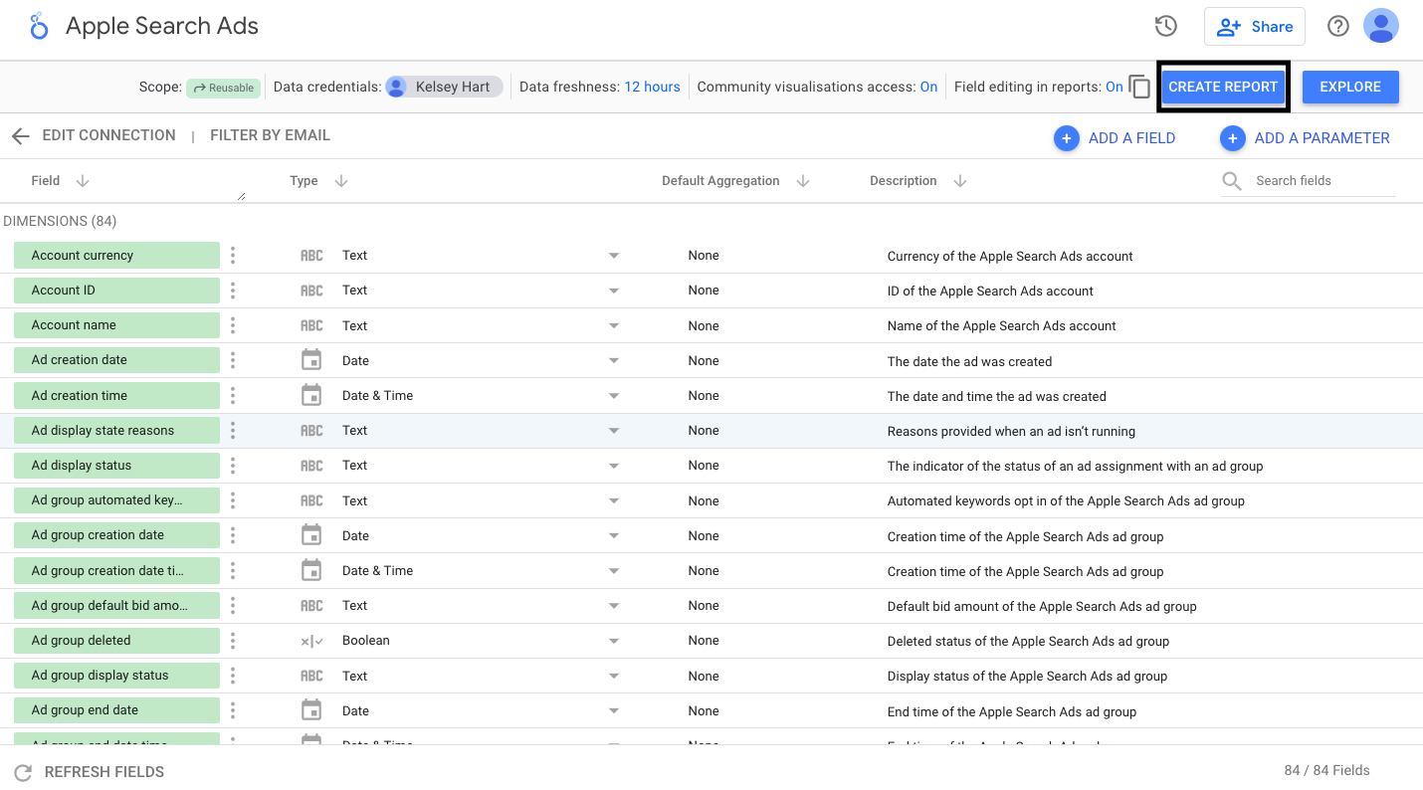Click the Boolean type icon for Ad group deleted

coord(311,641)
